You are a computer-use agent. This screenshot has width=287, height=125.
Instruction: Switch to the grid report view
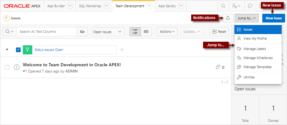[x=146, y=32]
